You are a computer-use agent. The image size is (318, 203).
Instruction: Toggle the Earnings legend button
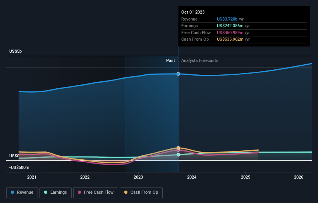55,193
